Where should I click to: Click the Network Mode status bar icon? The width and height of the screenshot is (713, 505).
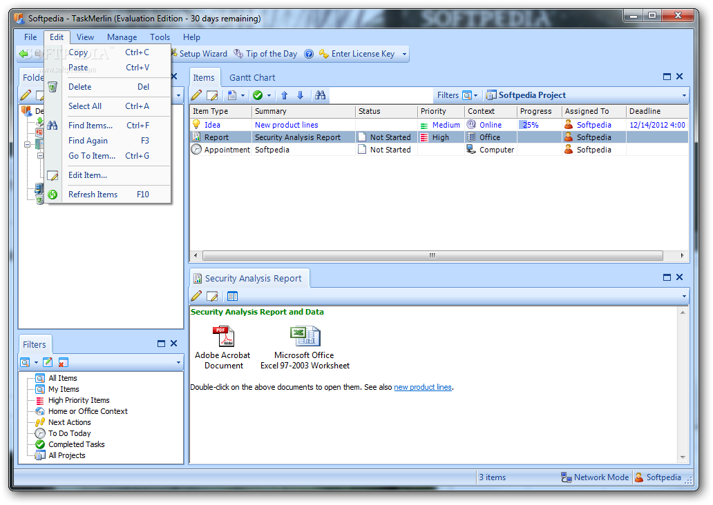pos(566,477)
